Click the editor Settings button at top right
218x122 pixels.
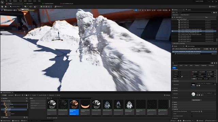click(213, 6)
